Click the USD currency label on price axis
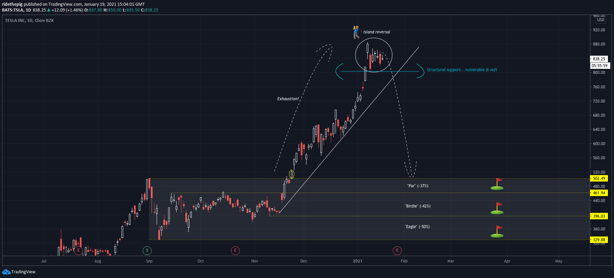This screenshot has width=614, height=278. 601,20
